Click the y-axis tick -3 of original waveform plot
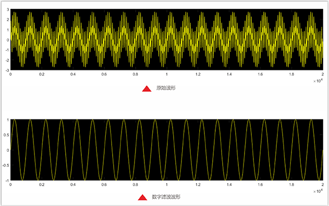Image resolution: width=329 pixels, height=206 pixels. [7, 70]
